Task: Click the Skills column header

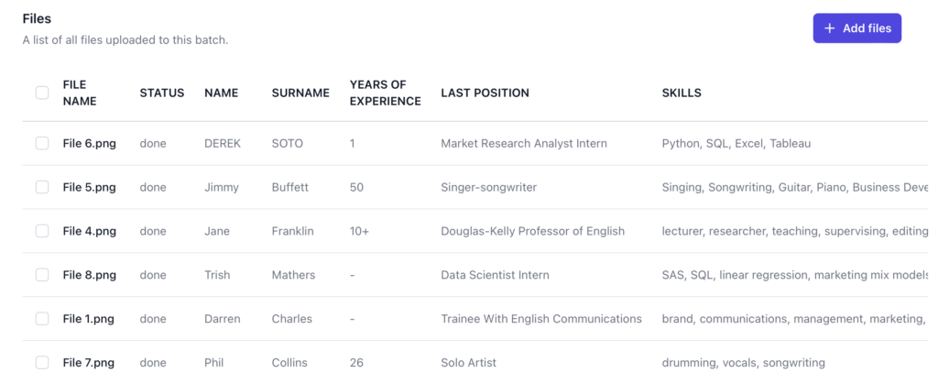Action: pyautogui.click(x=682, y=93)
